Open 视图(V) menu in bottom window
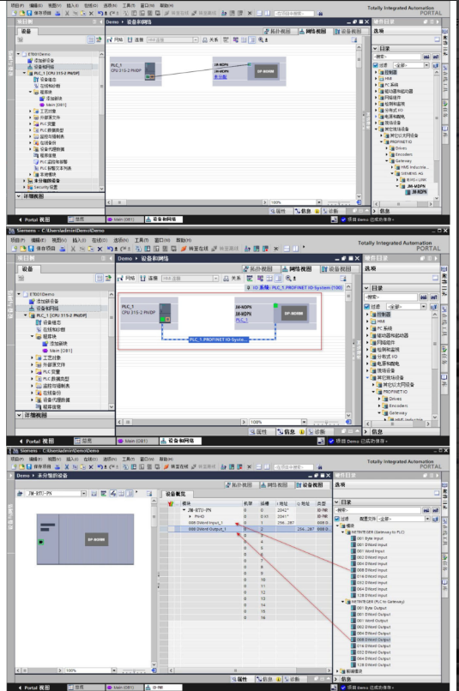This screenshot has width=459, height=691. click(55, 459)
